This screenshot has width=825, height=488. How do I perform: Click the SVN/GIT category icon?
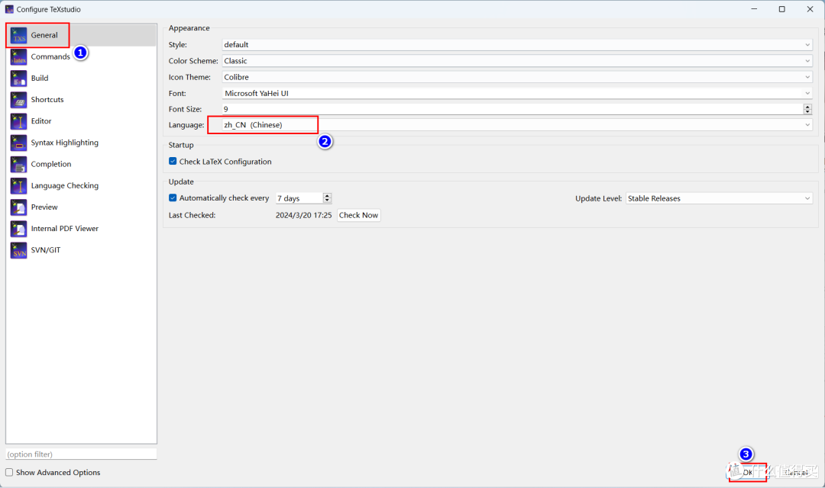tap(18, 251)
